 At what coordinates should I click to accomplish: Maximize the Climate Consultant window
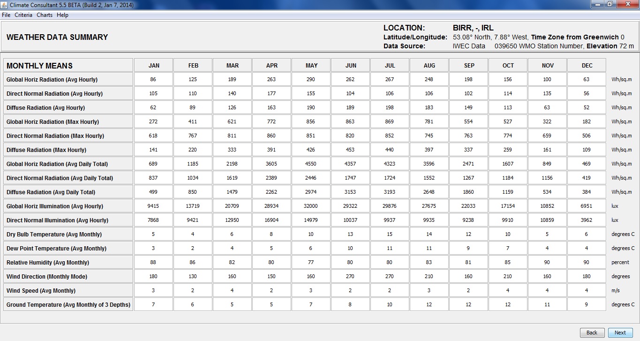(610, 4)
